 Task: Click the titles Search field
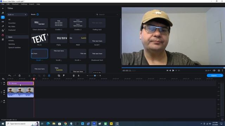coord(107,14)
